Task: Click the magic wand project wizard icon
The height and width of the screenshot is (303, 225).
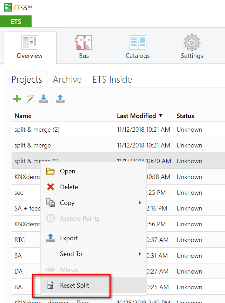Action: pyautogui.click(x=31, y=99)
